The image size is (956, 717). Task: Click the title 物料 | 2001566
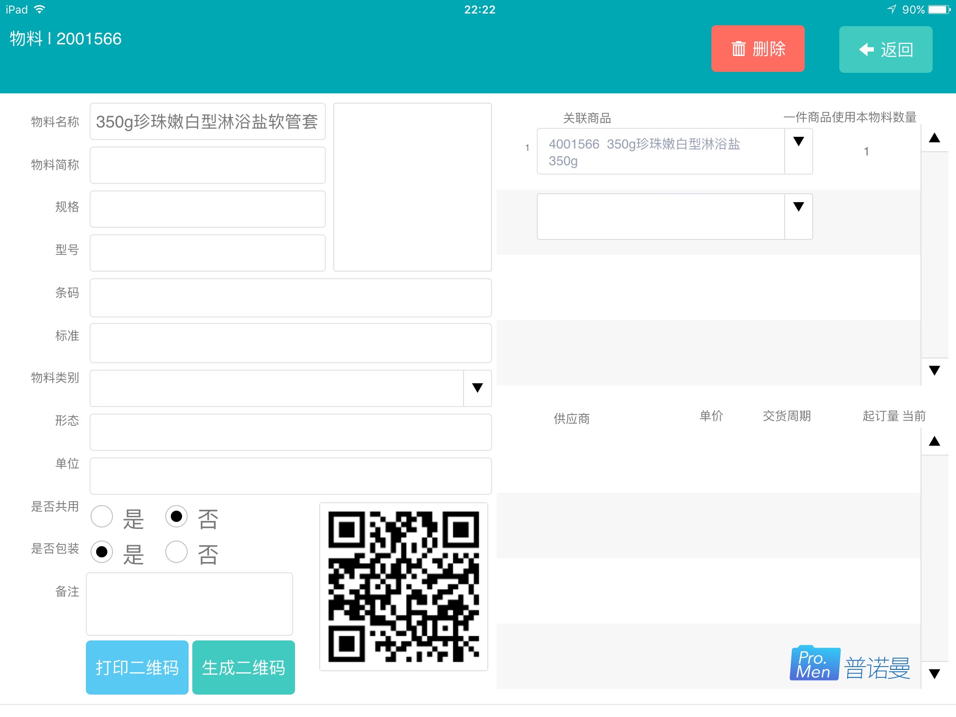point(65,39)
